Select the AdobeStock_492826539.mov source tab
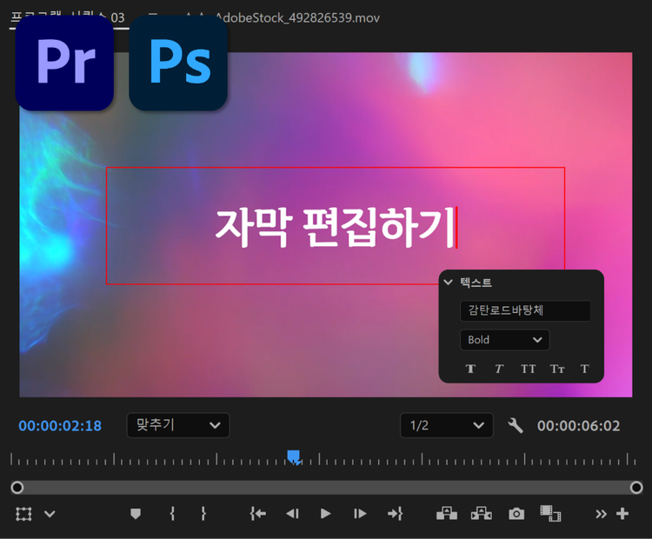 [297, 18]
